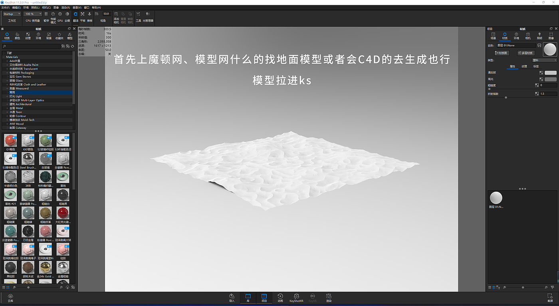
Task: Expand the AAA外置 folder
Action: 7,61
